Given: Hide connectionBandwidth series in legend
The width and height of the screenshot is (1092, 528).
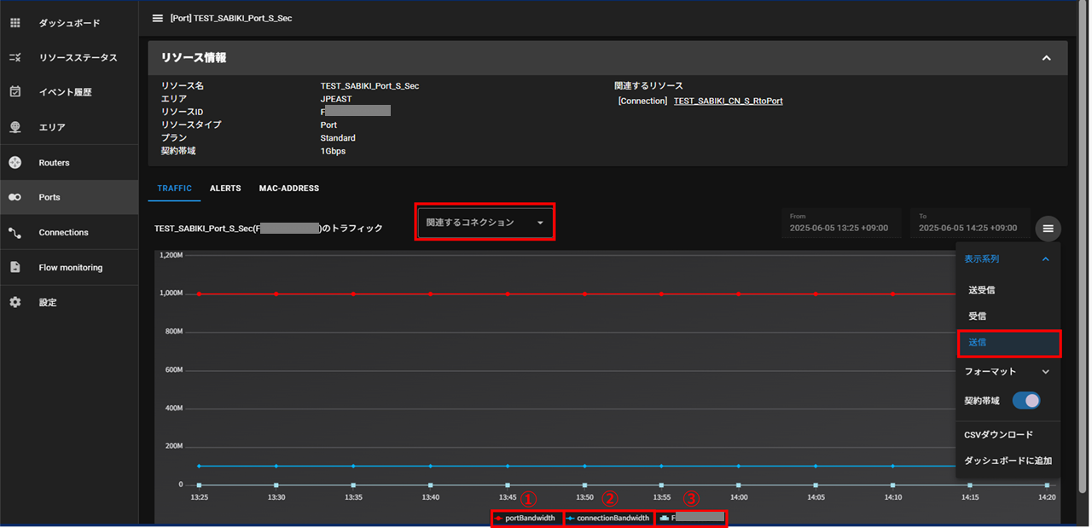Looking at the screenshot, I should pos(607,518).
